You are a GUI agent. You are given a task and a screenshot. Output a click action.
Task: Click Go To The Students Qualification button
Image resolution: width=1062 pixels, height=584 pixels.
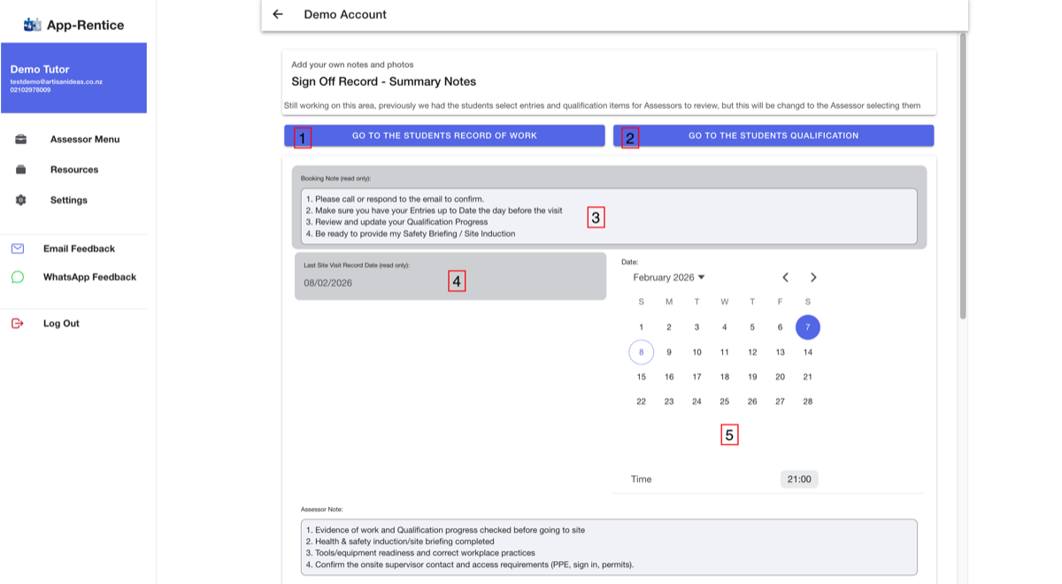773,135
